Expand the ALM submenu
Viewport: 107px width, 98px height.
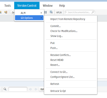[x=29, y=13]
